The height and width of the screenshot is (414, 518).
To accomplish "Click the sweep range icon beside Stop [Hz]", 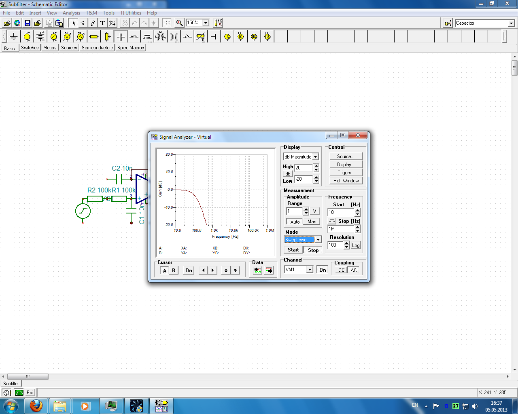I will [332, 221].
